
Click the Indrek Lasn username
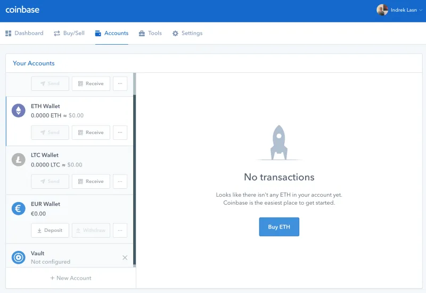pyautogui.click(x=404, y=10)
